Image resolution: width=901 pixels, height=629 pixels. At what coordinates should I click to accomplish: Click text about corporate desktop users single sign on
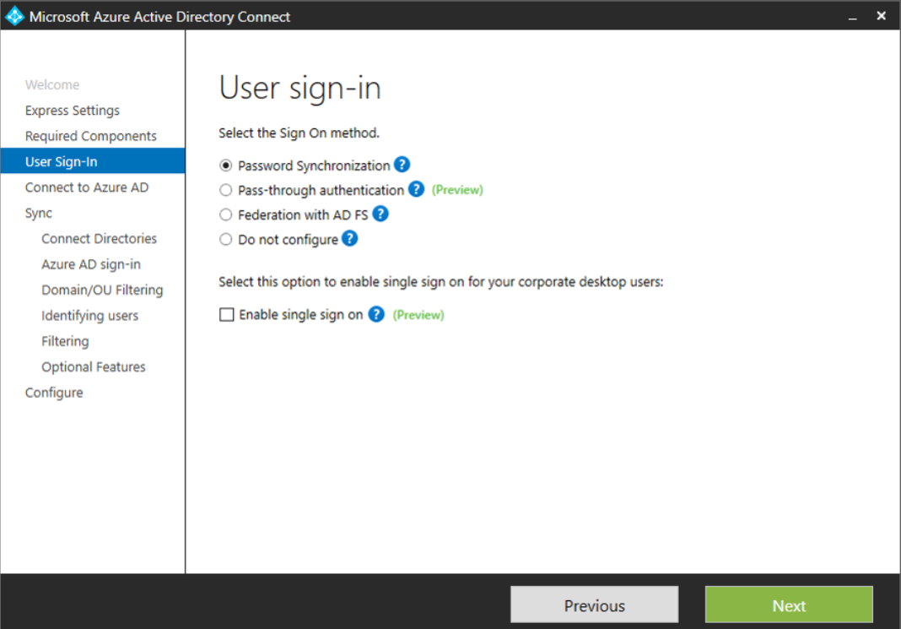coord(440,282)
